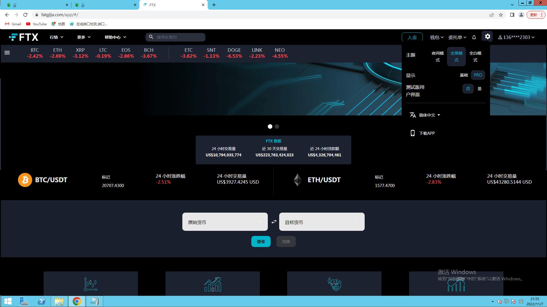Image resolution: width=547 pixels, height=307 pixels.
Task: Click the download APP phone icon
Action: pyautogui.click(x=413, y=133)
